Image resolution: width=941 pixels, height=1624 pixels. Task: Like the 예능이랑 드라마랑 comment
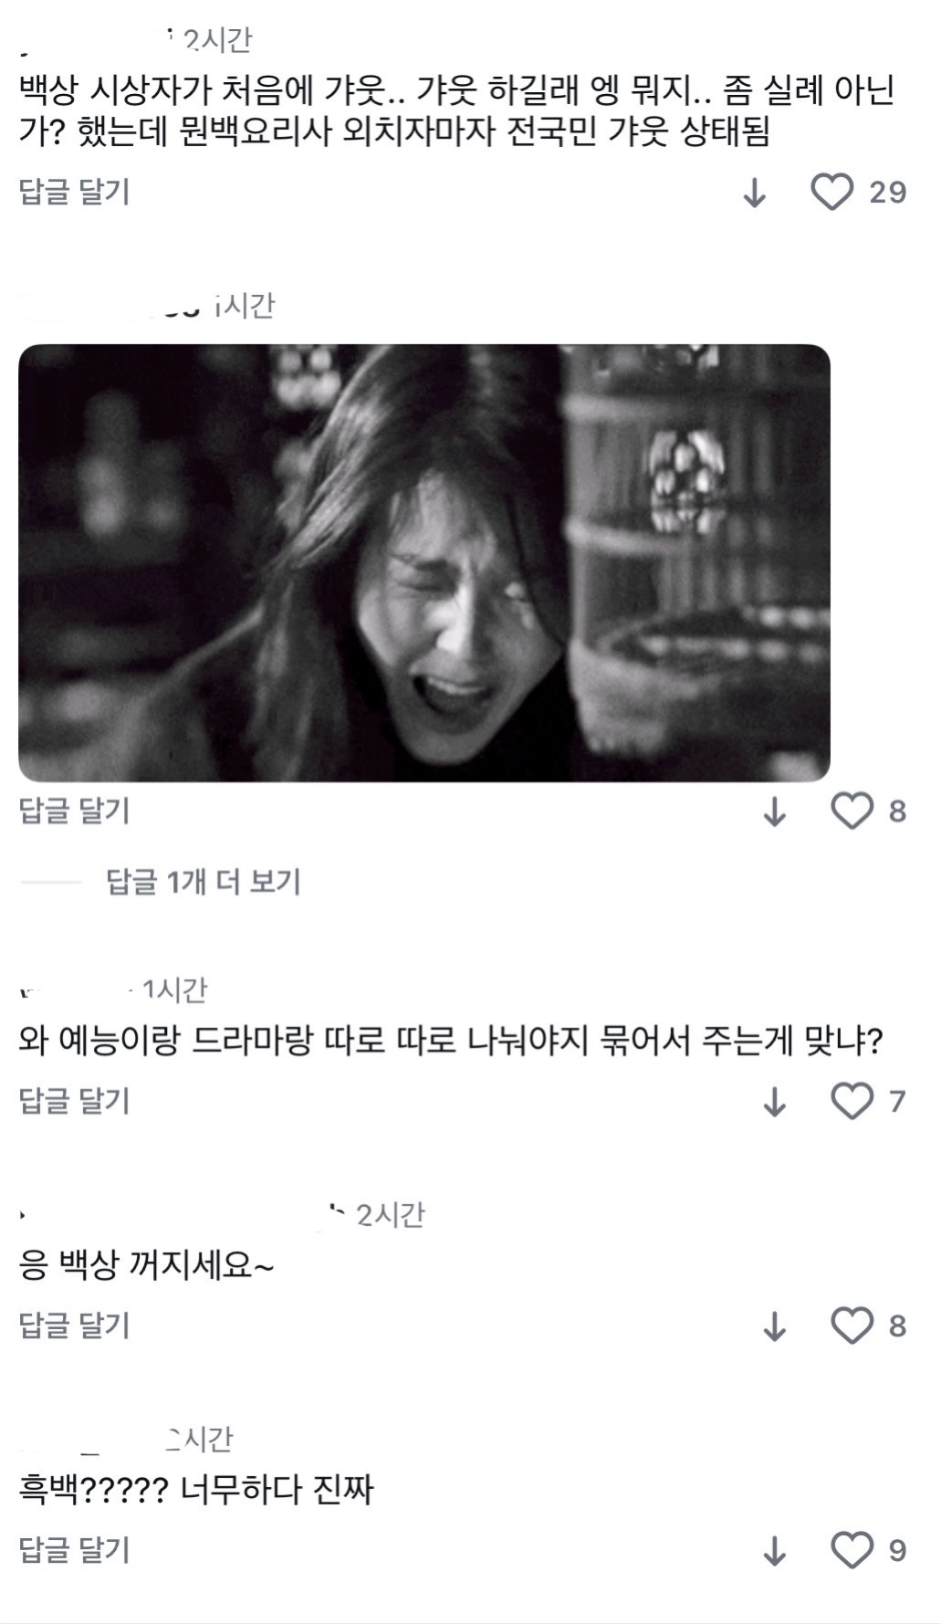click(852, 1101)
